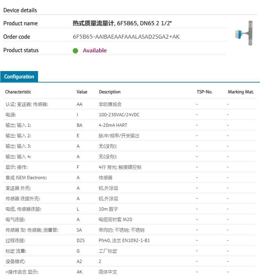
Task: Click the 传感器 型; 传感器; 测量管 row label
Action: (32, 230)
